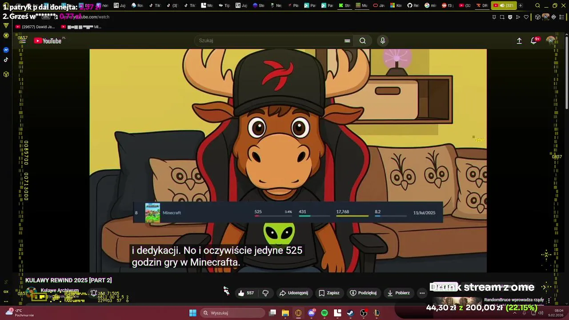Switch to the GitHub browser tab
This screenshot has width=569, height=320.
(x=413, y=5)
